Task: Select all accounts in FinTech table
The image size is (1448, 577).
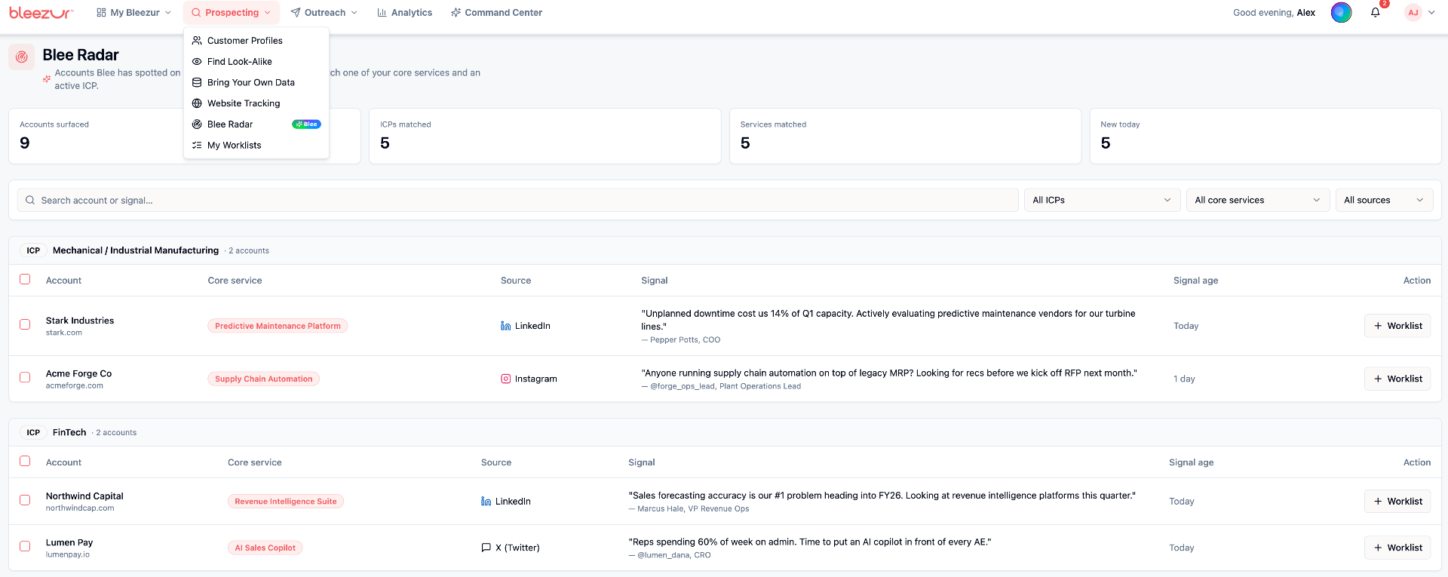Action: click(x=25, y=461)
